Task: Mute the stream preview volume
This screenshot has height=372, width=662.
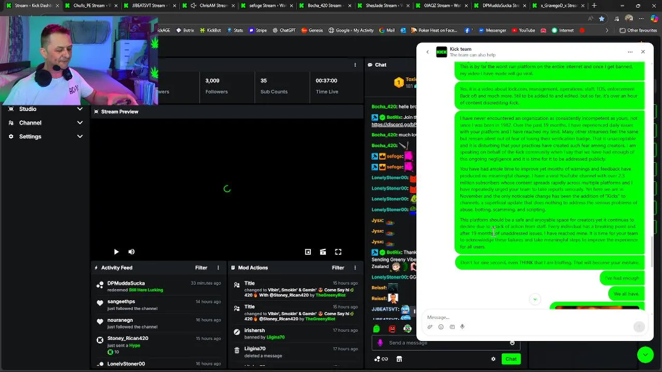Action: (131, 252)
